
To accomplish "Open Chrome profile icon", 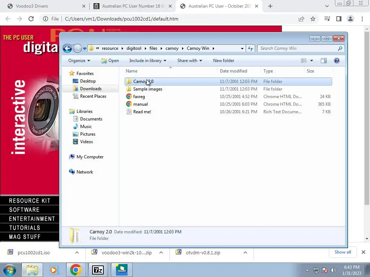I will point(350,19).
